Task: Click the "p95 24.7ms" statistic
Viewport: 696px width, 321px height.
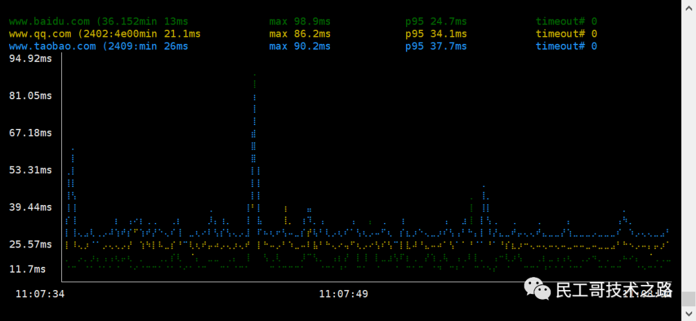Action: click(x=436, y=21)
